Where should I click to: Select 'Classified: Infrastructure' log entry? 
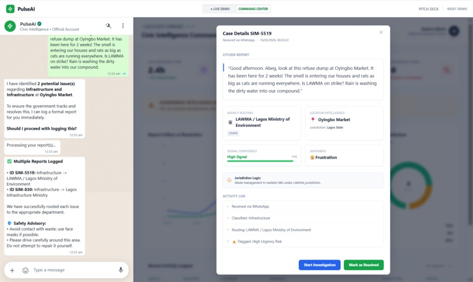[x=303, y=218]
